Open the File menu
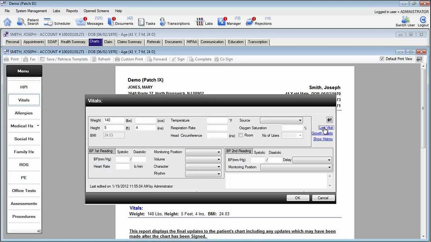Image resolution: width=431 pixels, height=242 pixels. pyautogui.click(x=7, y=11)
